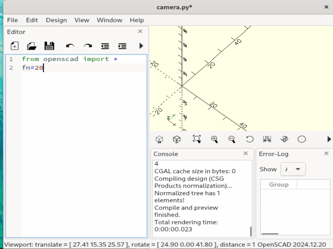Open the Window menu
Screen dimensions: 333x249
pos(109,20)
